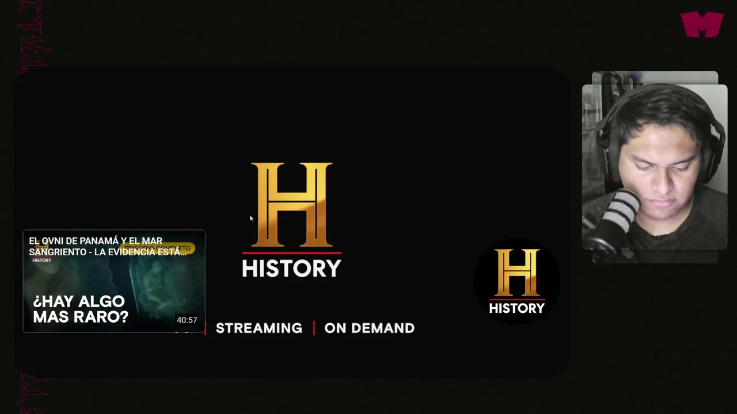737x414 pixels.
Task: Open the suggested video thumbnail about Panamá OVNI
Action: click(x=114, y=281)
